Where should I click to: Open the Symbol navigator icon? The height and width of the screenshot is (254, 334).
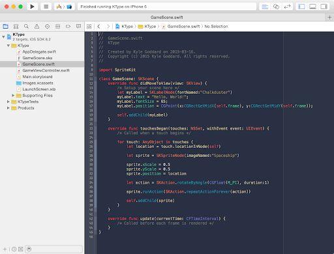16,27
